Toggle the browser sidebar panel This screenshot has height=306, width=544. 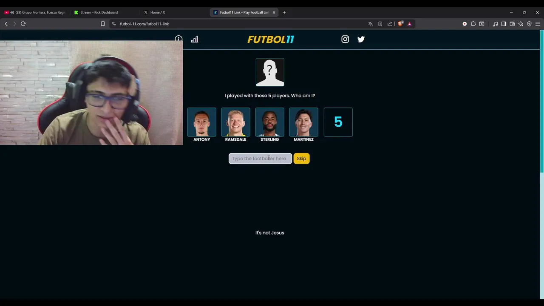[504, 24]
